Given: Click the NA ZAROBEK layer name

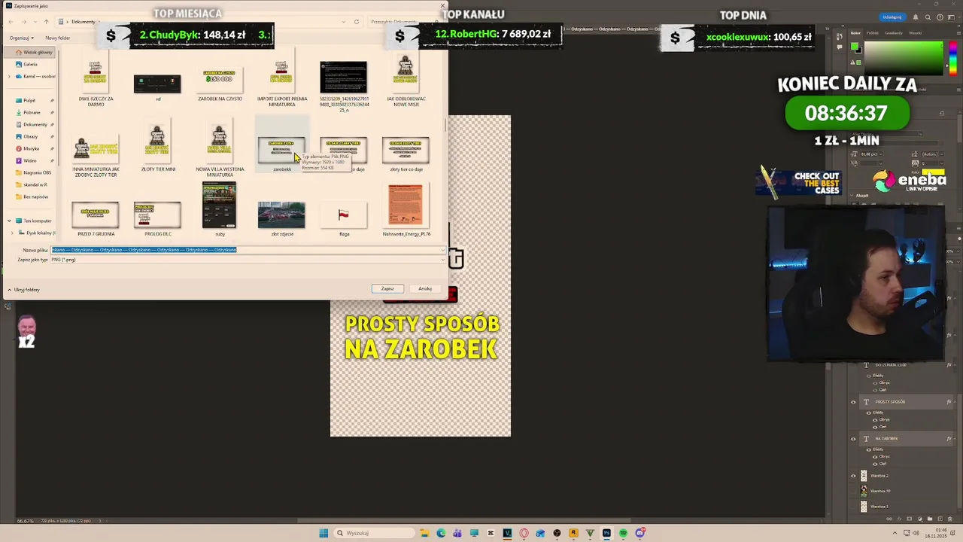Looking at the screenshot, I should [886, 439].
